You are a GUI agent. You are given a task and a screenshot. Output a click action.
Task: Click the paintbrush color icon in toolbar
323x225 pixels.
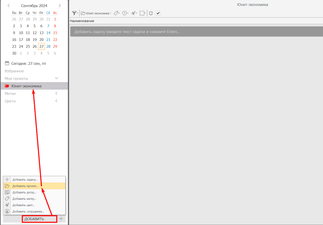tap(133, 13)
